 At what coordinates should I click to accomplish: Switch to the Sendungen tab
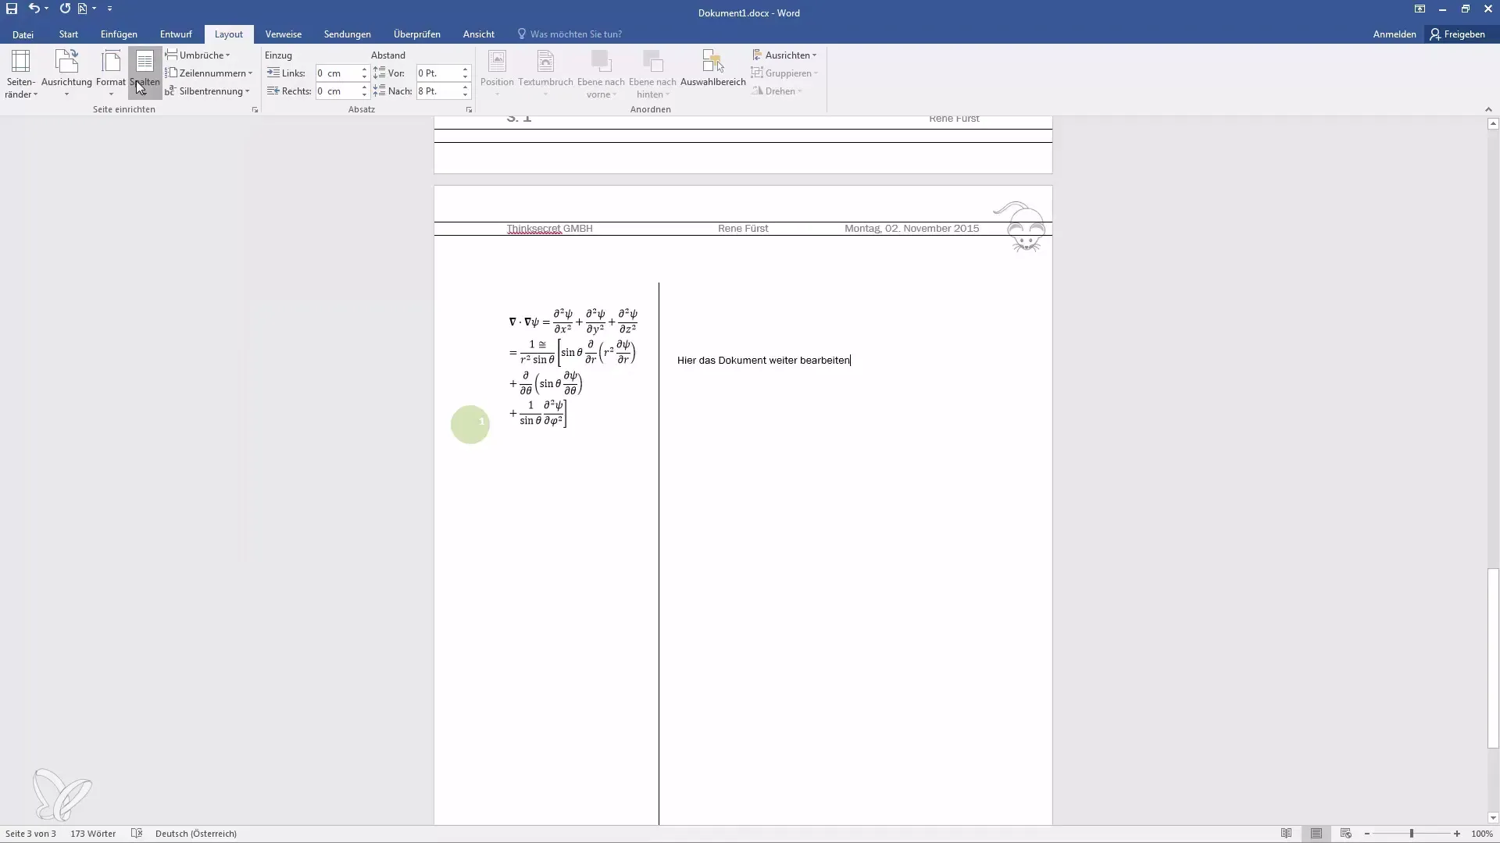point(348,34)
